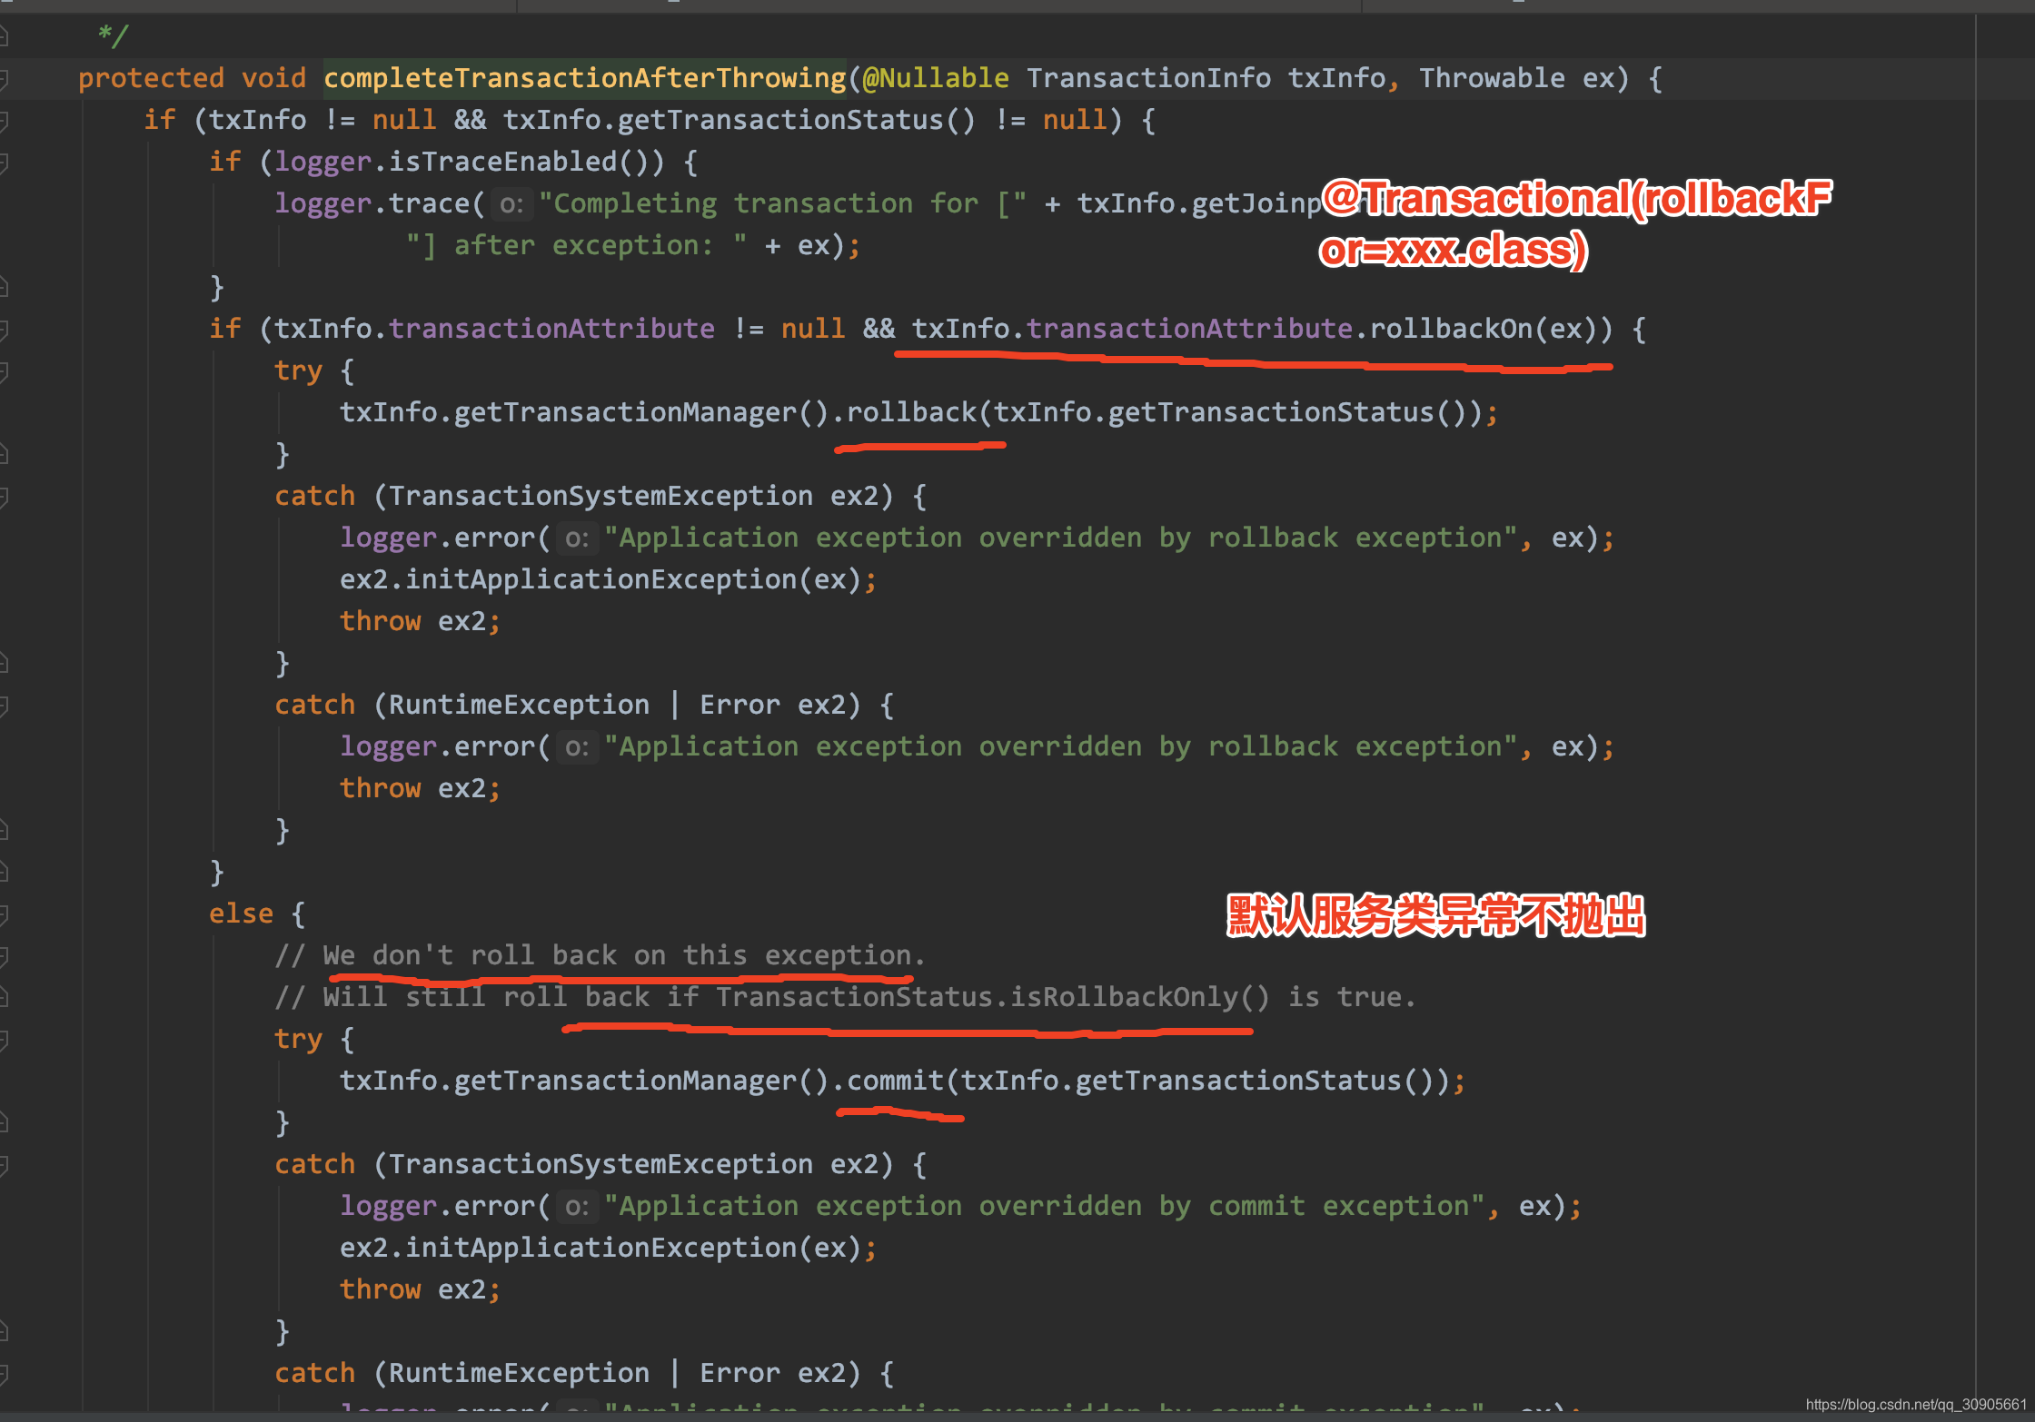This screenshot has width=2035, height=1422.
Task: Click the 'o:' parameter hint in logger.trace
Action: pyautogui.click(x=511, y=204)
